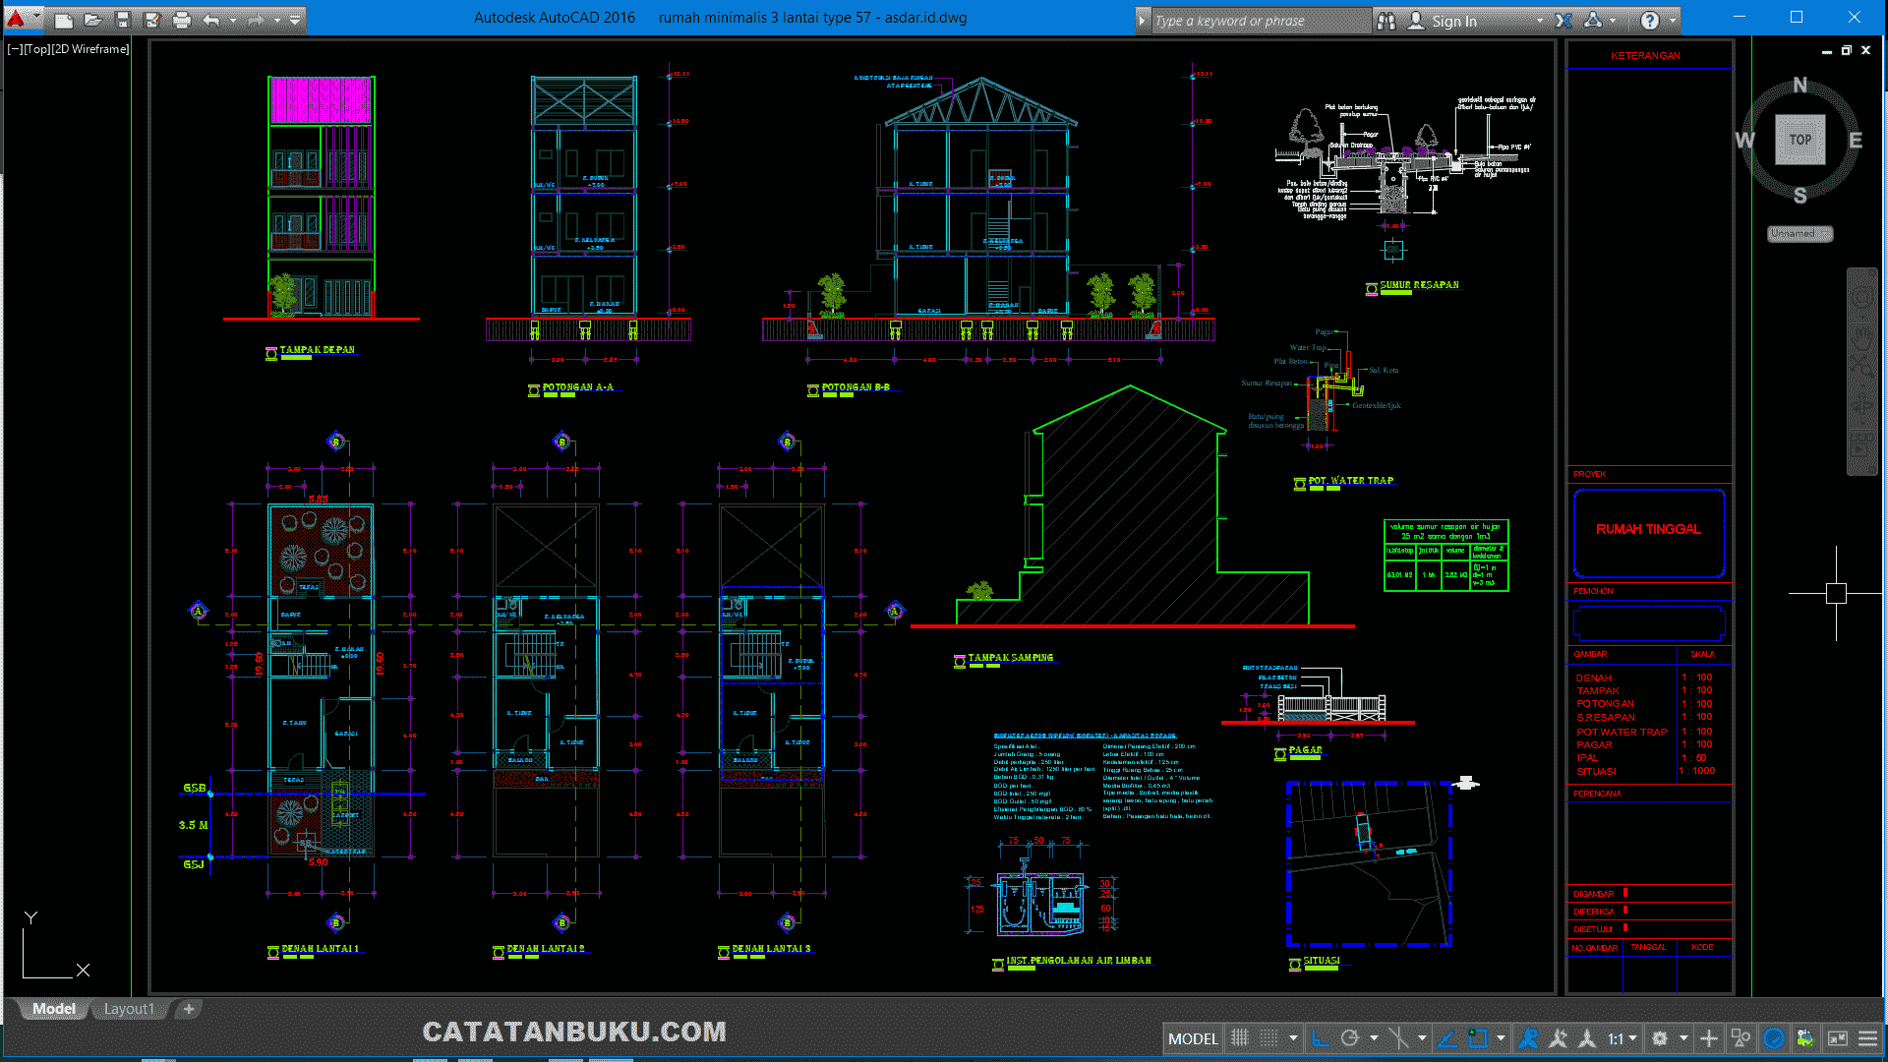Open the Unnamed UCS dropdown below ViewCube

click(x=1799, y=234)
